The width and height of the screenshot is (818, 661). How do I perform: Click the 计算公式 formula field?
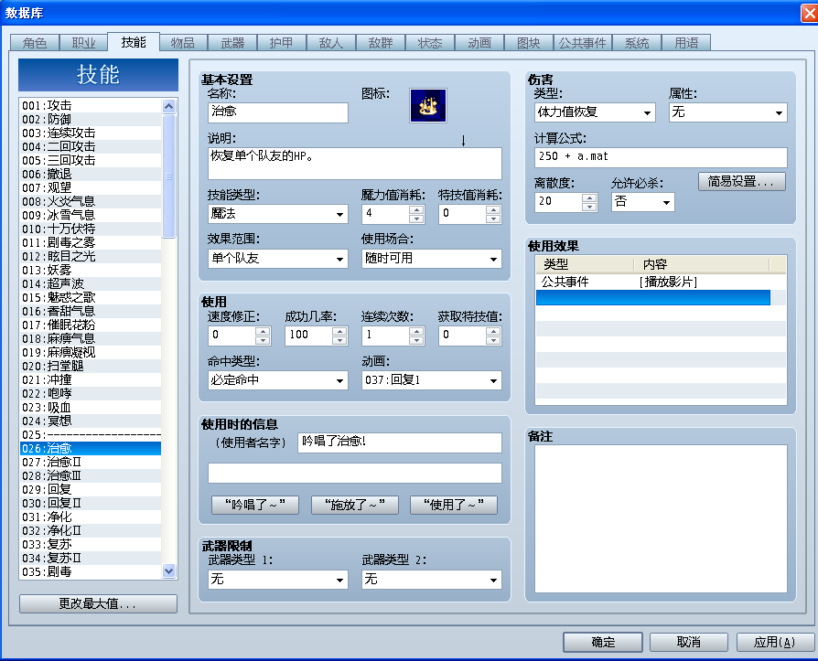click(661, 157)
